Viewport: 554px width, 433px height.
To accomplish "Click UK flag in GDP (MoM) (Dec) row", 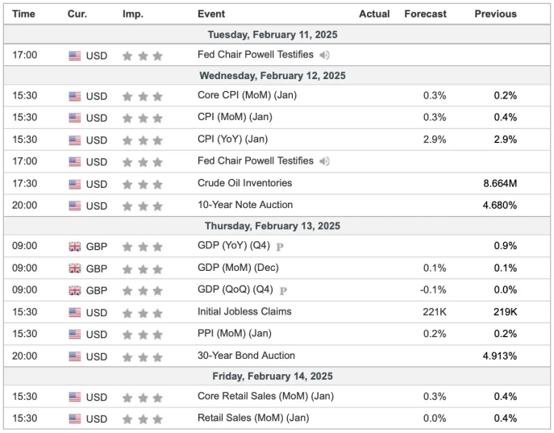I will point(75,269).
